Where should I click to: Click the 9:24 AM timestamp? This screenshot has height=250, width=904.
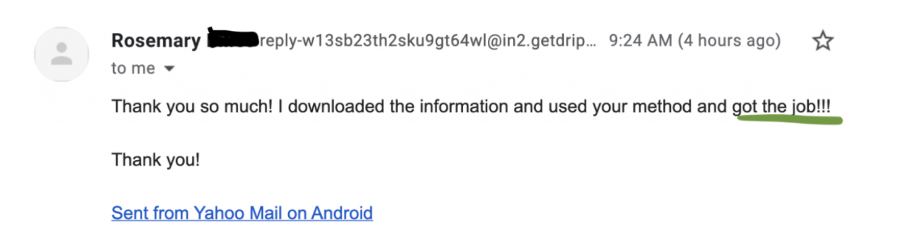click(x=641, y=41)
